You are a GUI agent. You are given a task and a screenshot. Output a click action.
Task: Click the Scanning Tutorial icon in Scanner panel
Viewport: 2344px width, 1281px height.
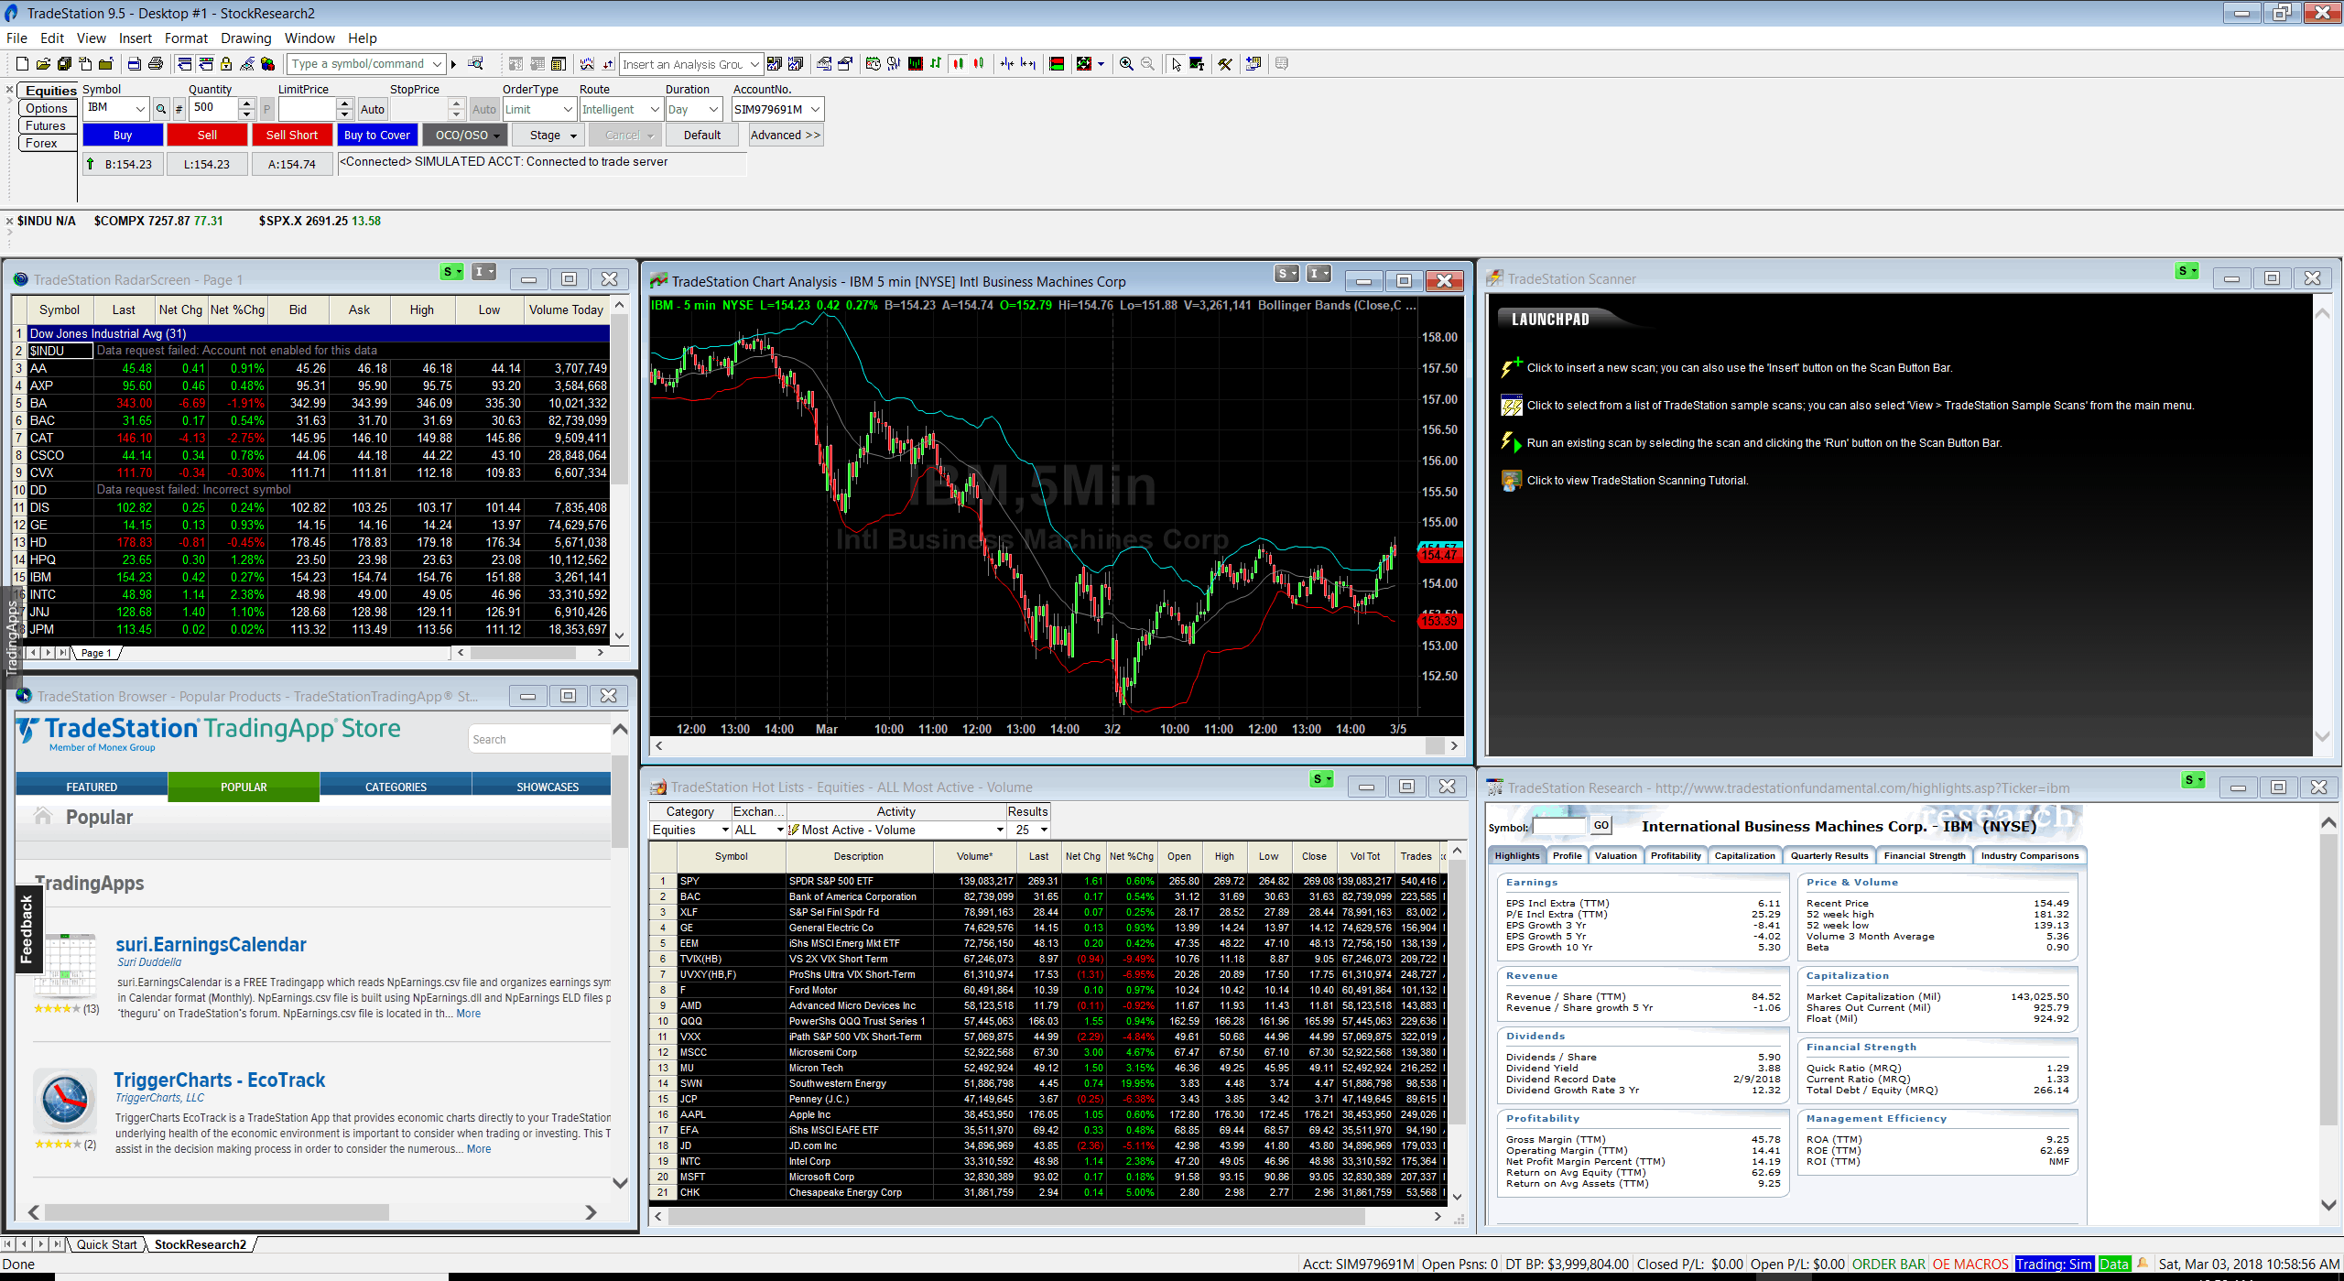1511,479
